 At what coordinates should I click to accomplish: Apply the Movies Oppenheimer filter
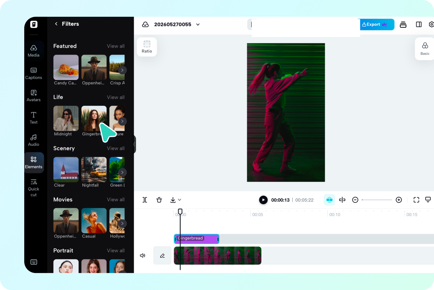pyautogui.click(x=66, y=221)
